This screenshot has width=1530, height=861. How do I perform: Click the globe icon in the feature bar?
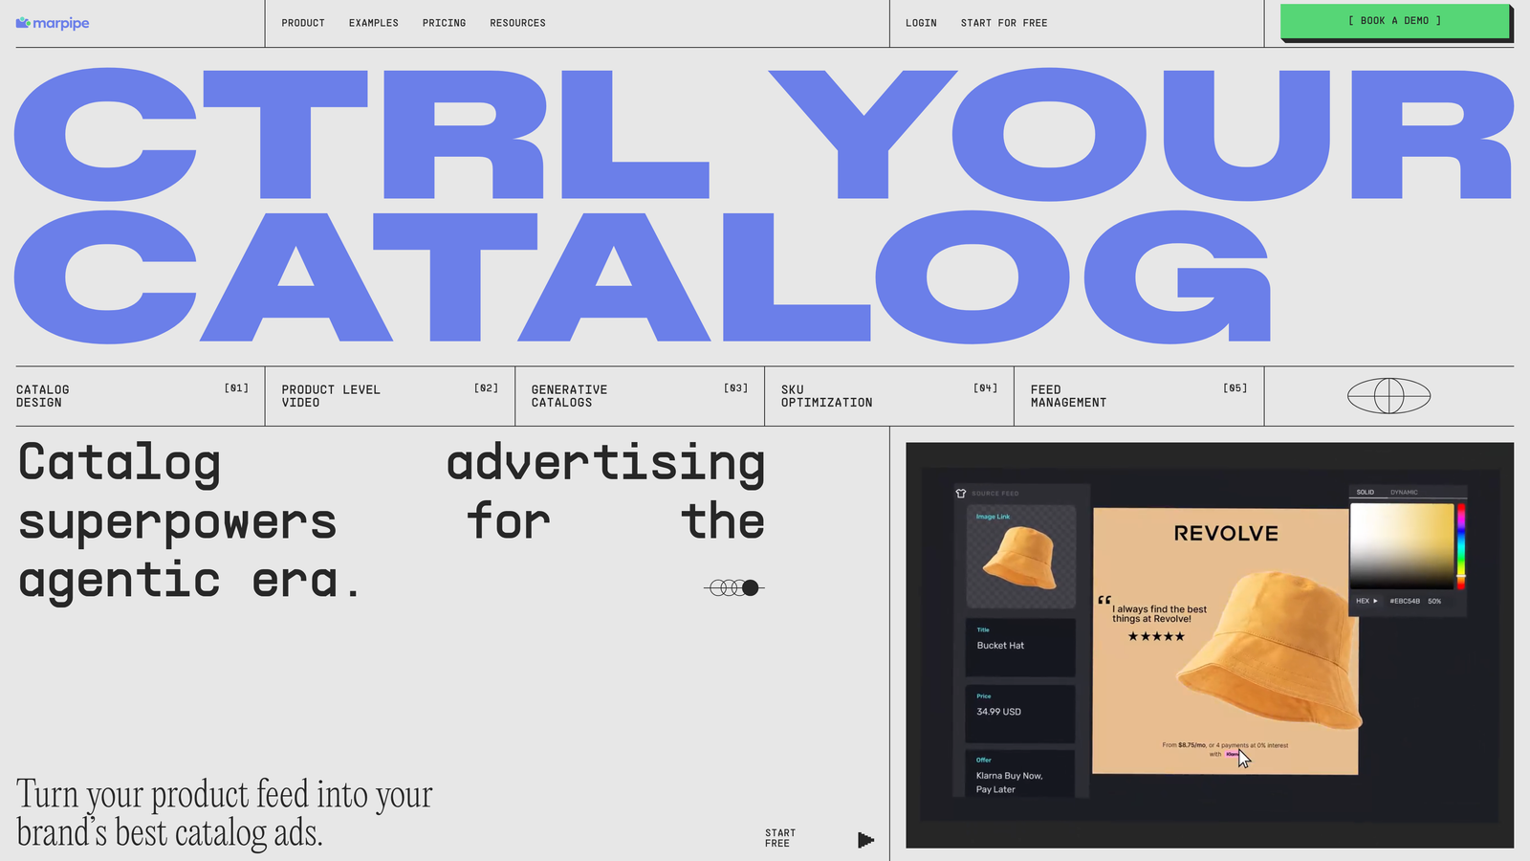1389,396
